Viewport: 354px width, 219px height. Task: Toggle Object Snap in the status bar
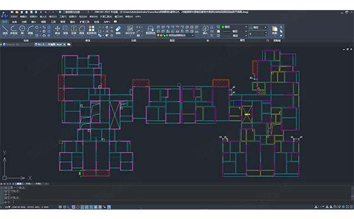tap(78, 207)
